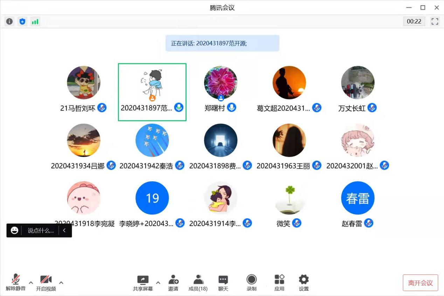This screenshot has width=444, height=296.
Task: Open the blue security shield icon
Action: [x=22, y=21]
